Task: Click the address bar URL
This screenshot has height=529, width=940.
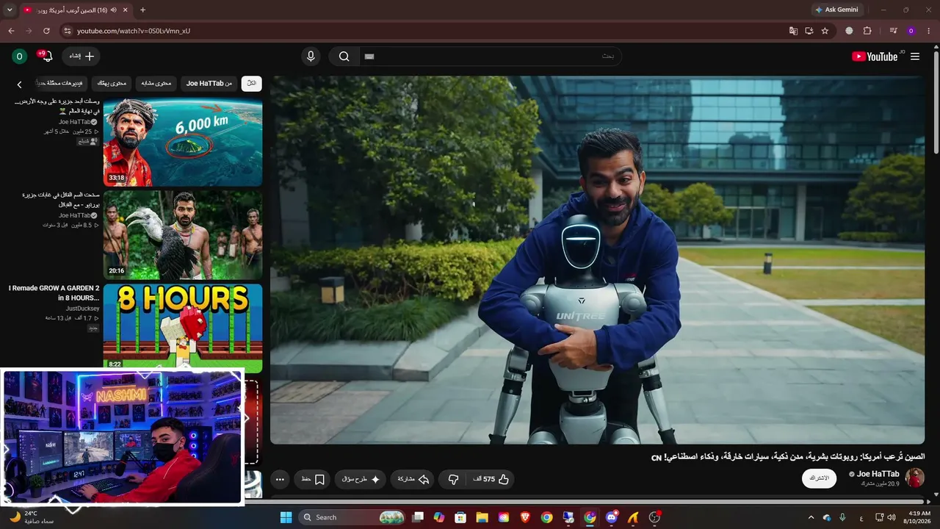Action: [134, 31]
